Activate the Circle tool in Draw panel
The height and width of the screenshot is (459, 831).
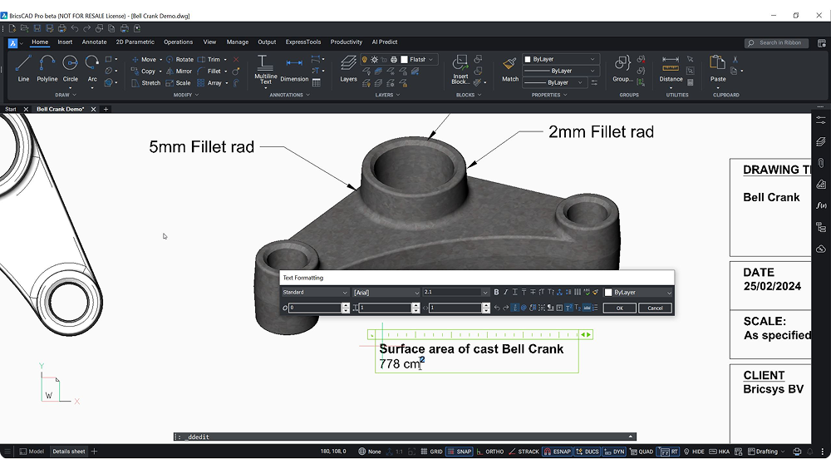(x=71, y=69)
